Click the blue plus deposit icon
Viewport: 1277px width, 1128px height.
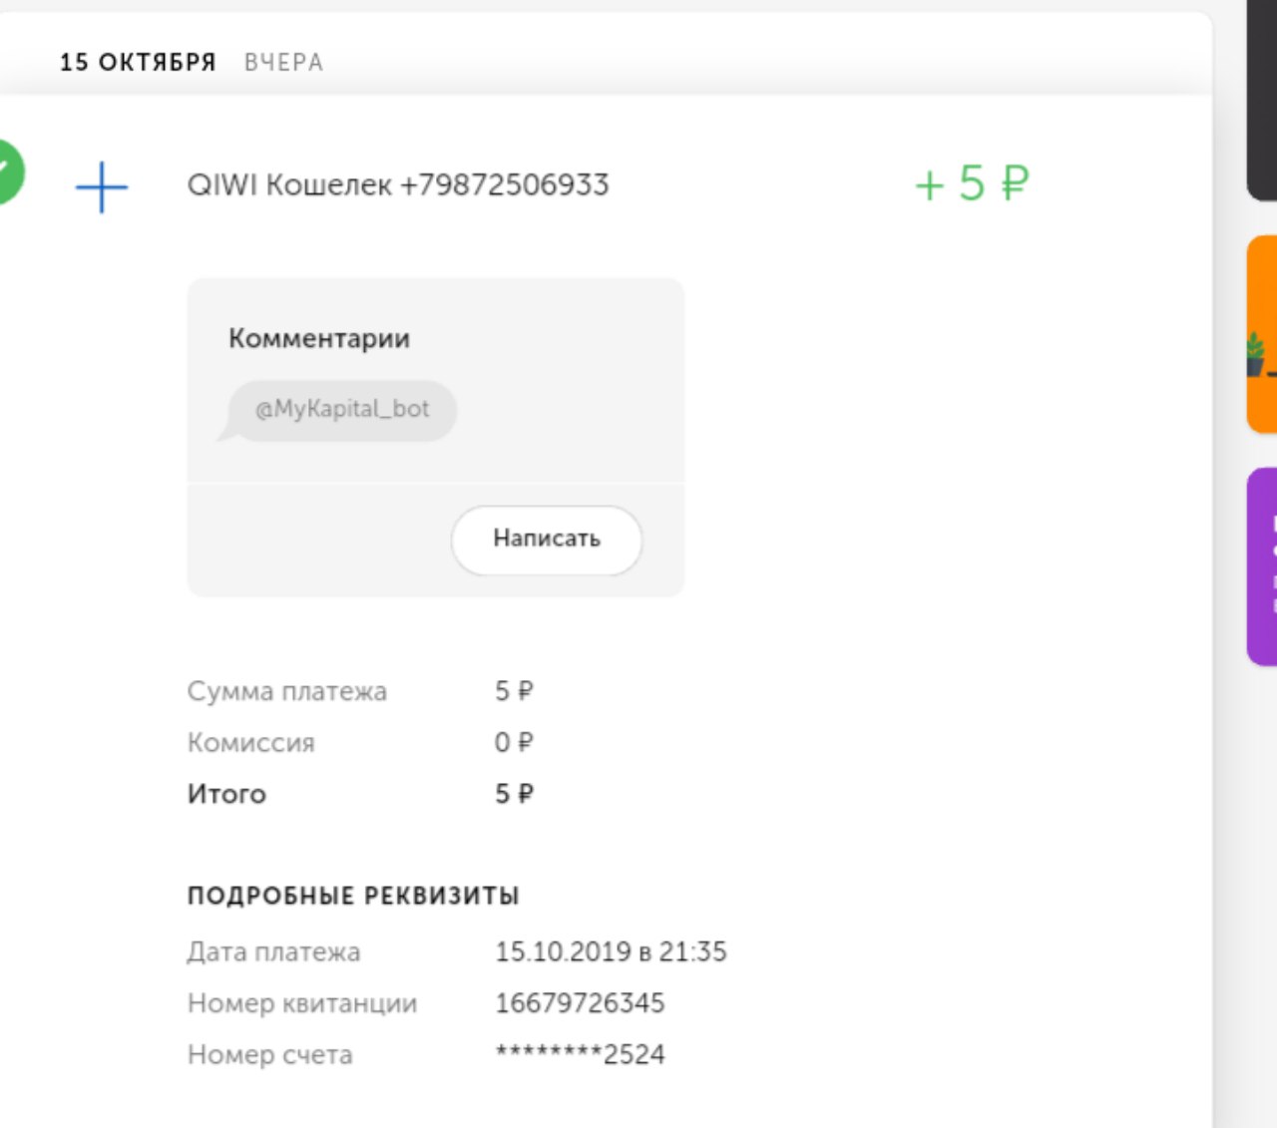pos(102,187)
